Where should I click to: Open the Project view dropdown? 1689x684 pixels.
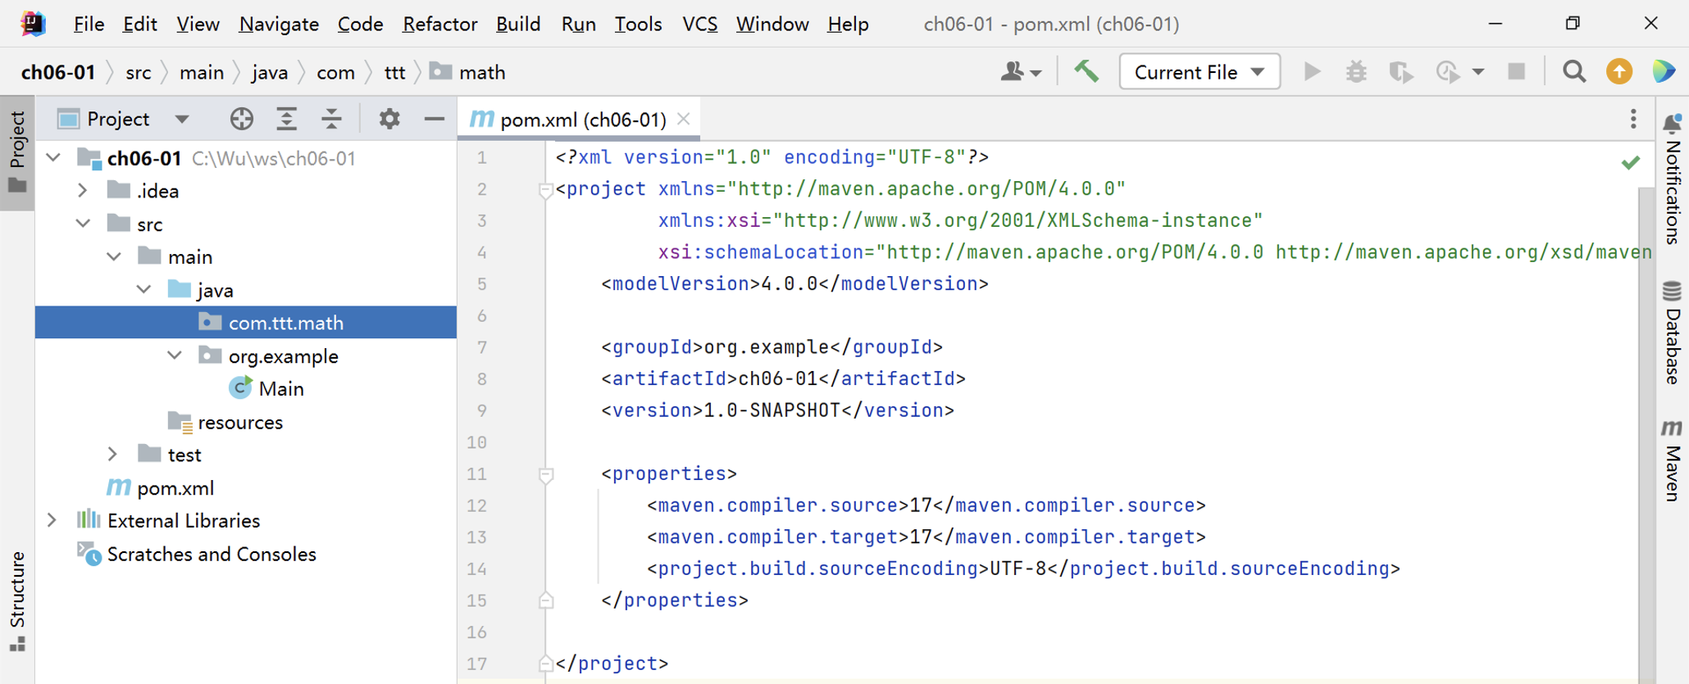coord(182,119)
